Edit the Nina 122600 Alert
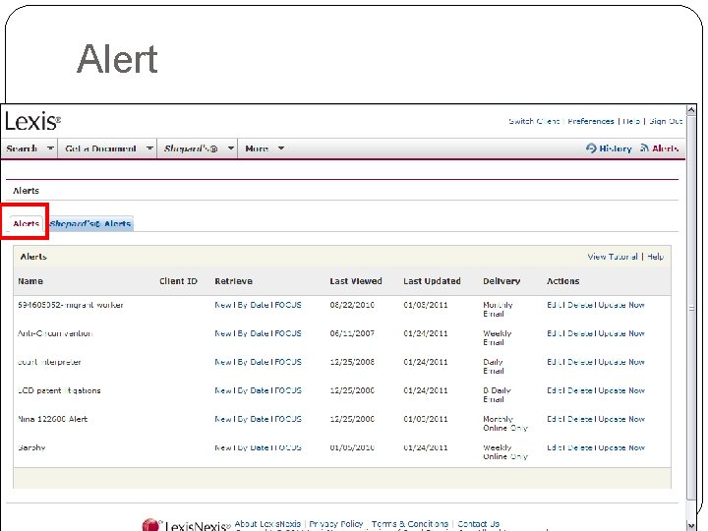 [555, 419]
